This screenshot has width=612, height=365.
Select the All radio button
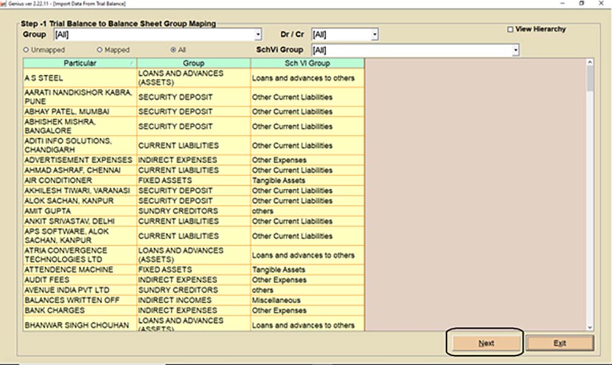(173, 50)
